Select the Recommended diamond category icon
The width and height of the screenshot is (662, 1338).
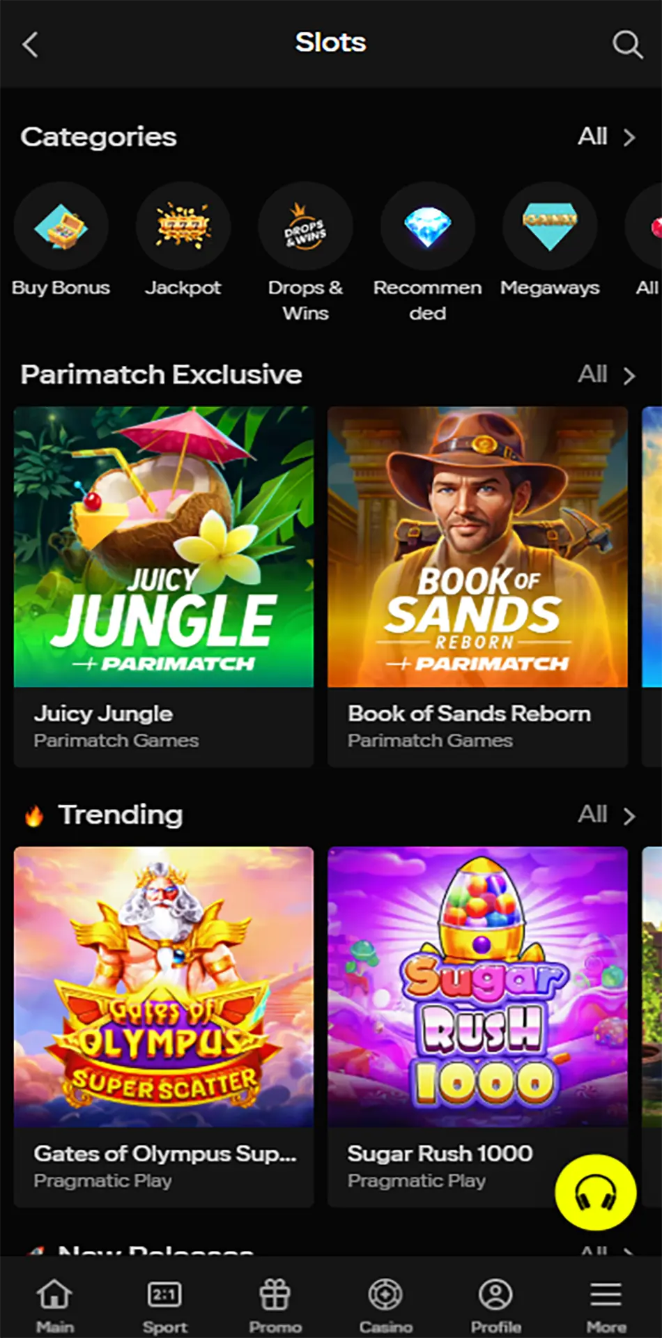click(428, 226)
